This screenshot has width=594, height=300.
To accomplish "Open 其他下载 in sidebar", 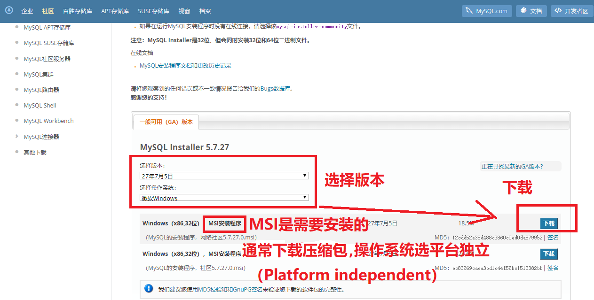I will click(x=35, y=152).
